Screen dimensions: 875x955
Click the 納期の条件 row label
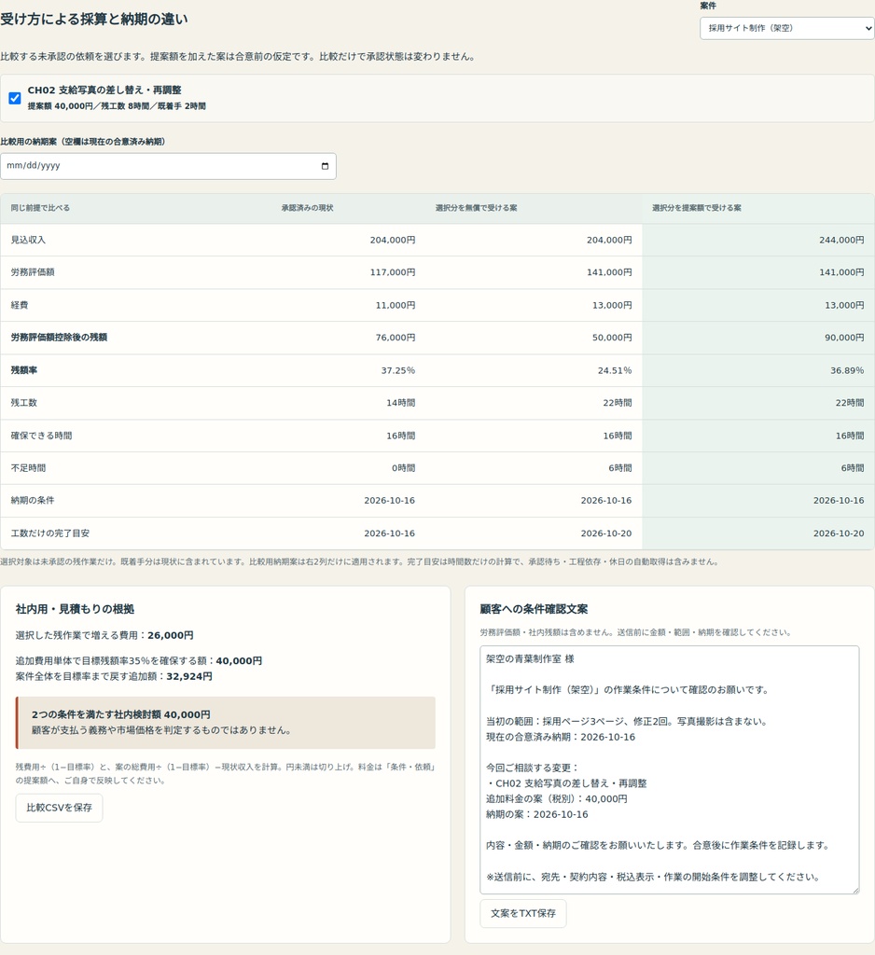click(33, 501)
